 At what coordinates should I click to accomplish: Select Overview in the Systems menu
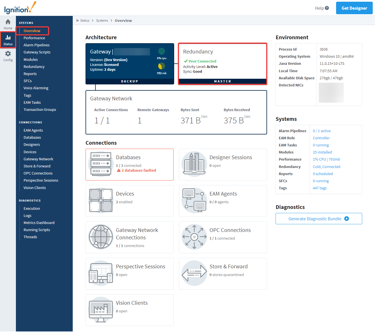[x=32, y=31]
